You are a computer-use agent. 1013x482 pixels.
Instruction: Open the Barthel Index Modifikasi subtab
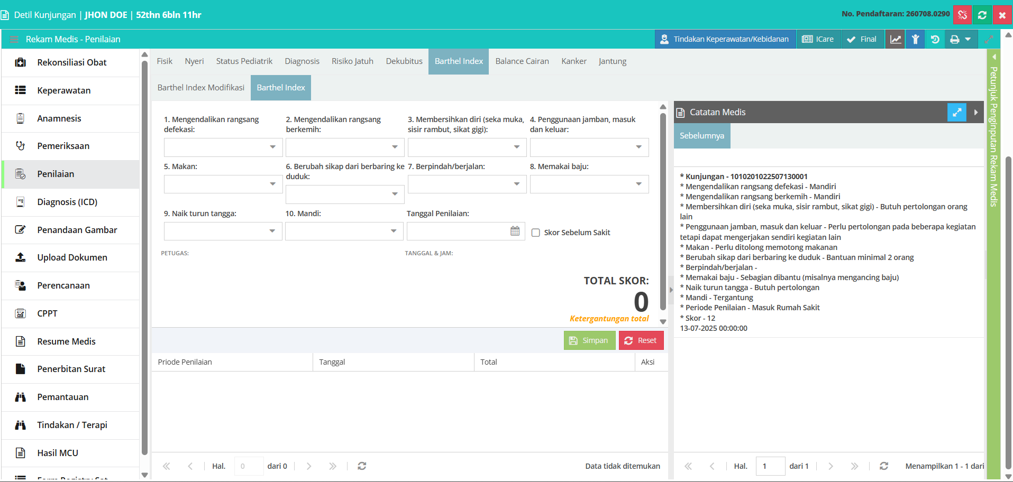pos(201,88)
